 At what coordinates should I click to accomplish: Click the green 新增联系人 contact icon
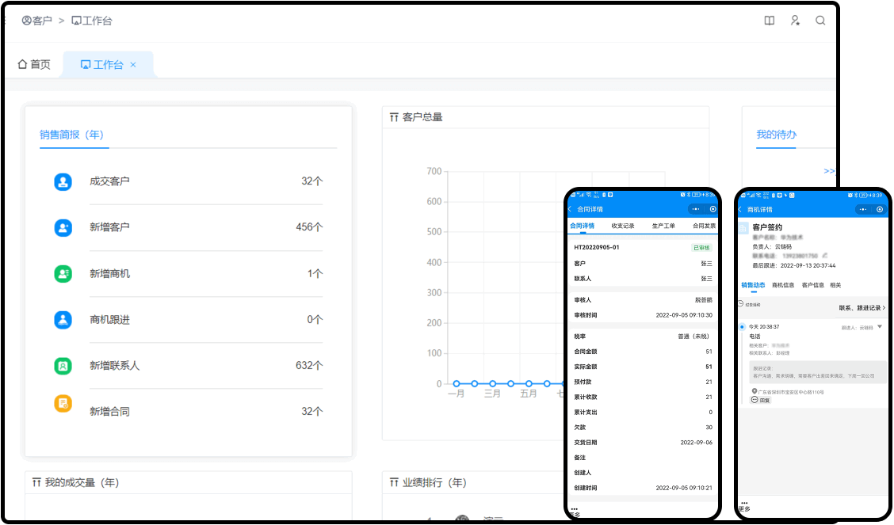pyautogui.click(x=63, y=366)
